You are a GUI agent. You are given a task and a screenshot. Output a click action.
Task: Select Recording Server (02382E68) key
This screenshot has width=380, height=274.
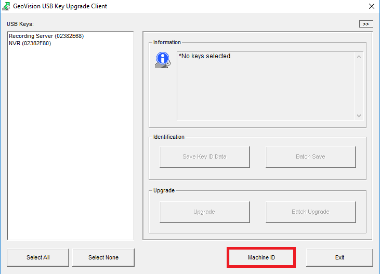tap(46, 36)
